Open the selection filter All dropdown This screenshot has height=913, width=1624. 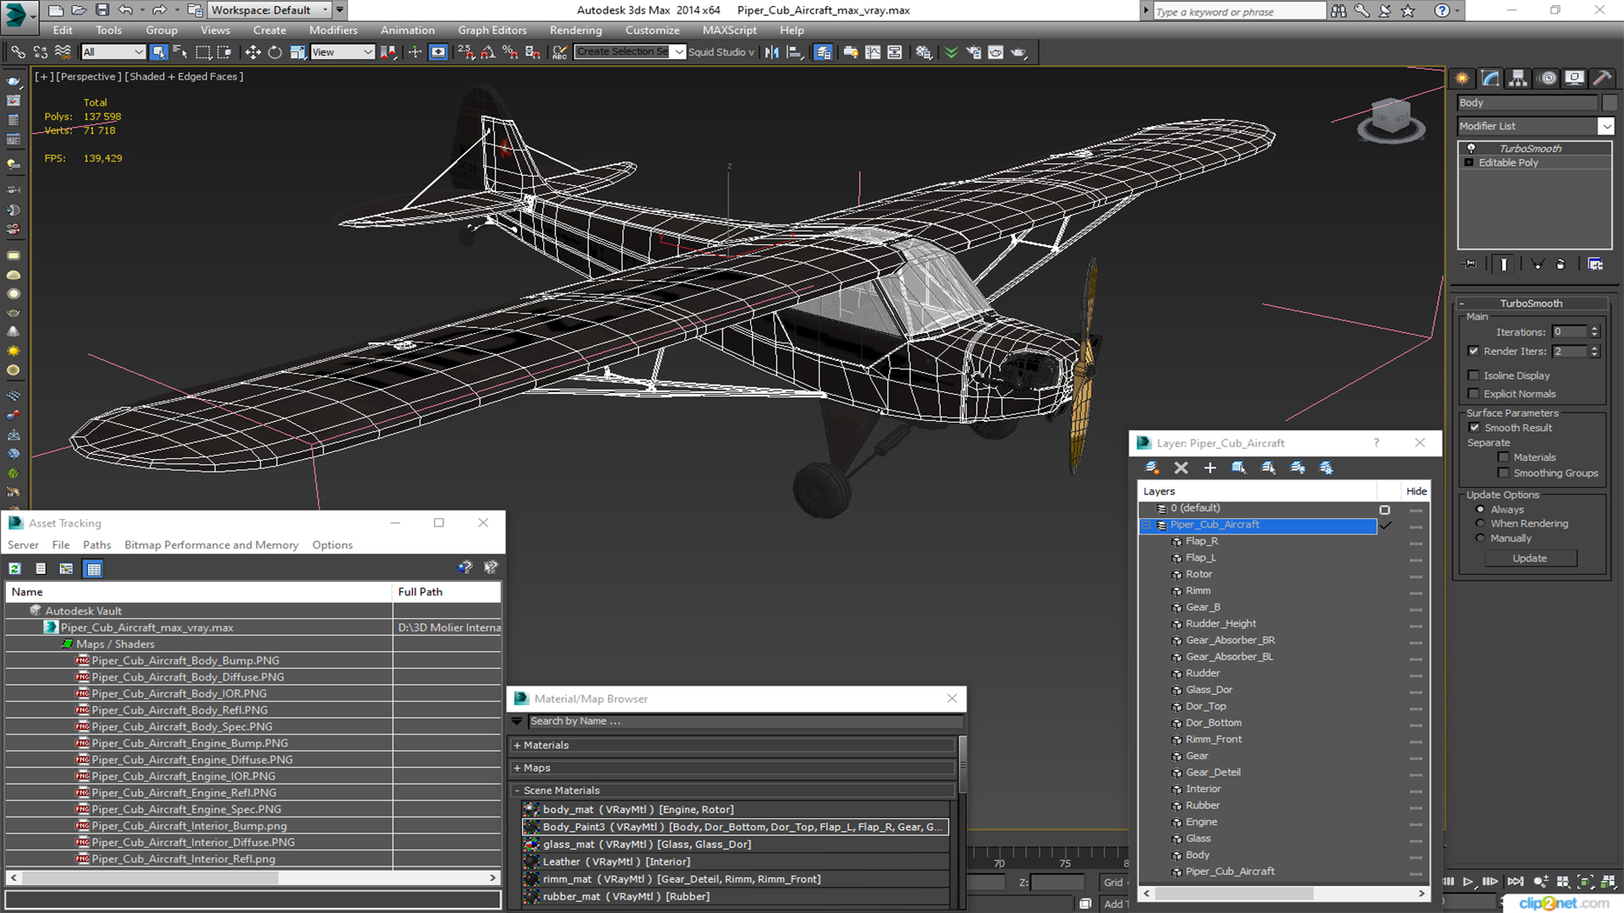pos(113,52)
